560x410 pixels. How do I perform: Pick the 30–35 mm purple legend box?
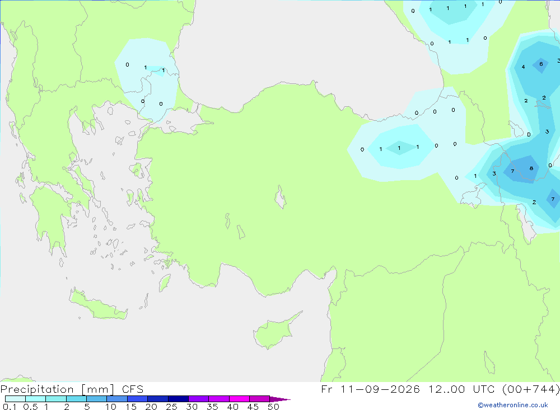pyautogui.click(x=198, y=399)
